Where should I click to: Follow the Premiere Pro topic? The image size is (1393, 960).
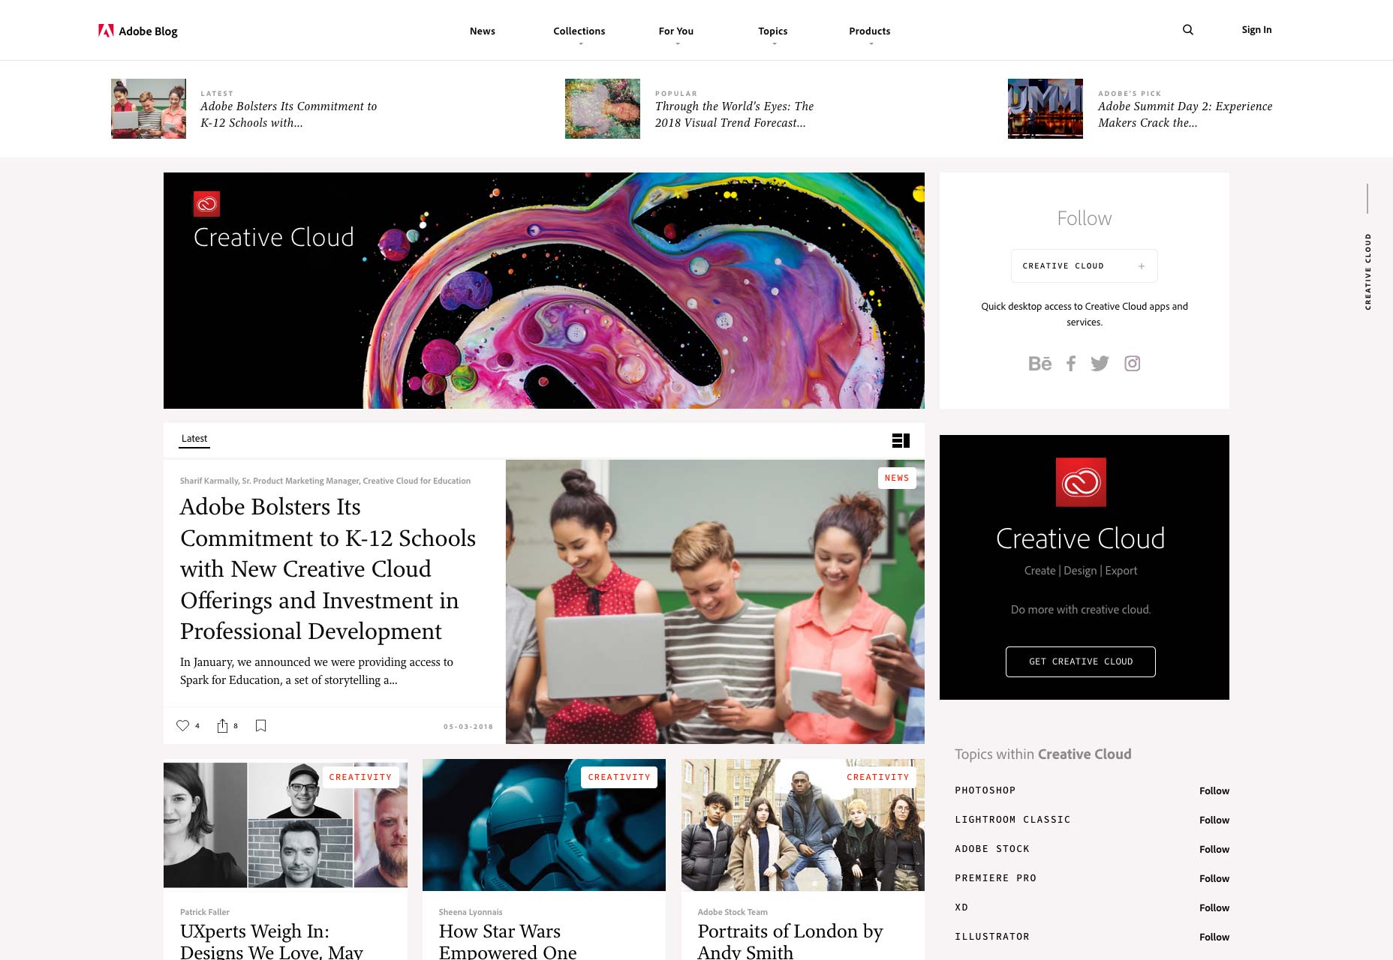(1214, 879)
